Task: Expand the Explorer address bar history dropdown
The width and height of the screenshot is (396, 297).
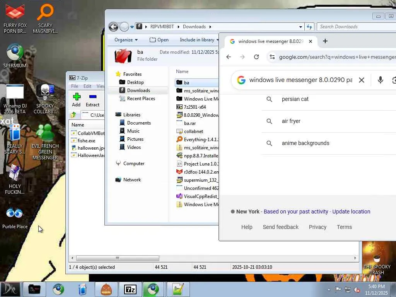Action: pos(300,27)
